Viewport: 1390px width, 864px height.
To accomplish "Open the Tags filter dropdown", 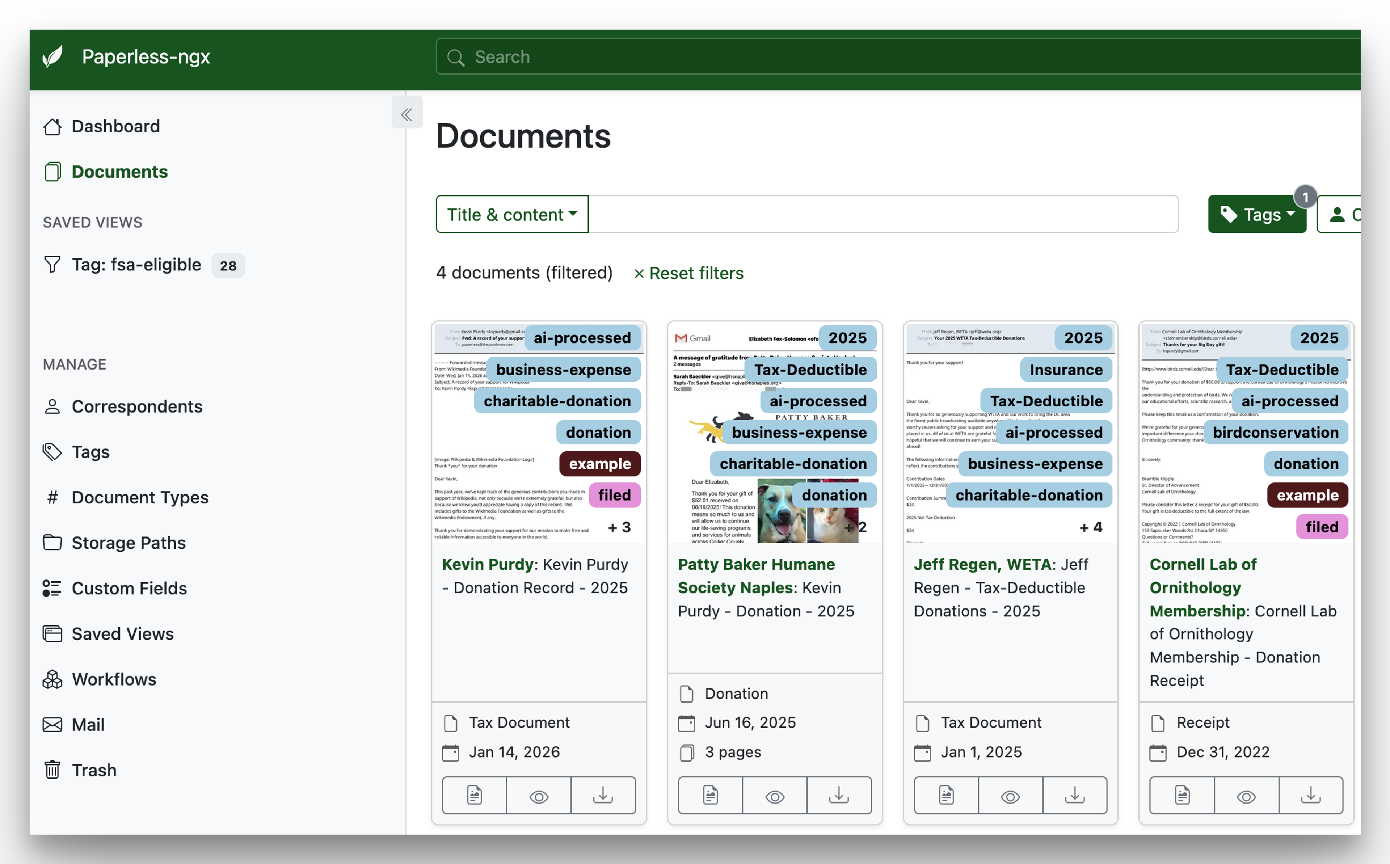I will pyautogui.click(x=1257, y=214).
